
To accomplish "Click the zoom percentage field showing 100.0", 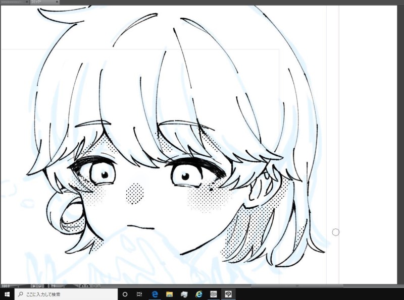I will (6, 286).
